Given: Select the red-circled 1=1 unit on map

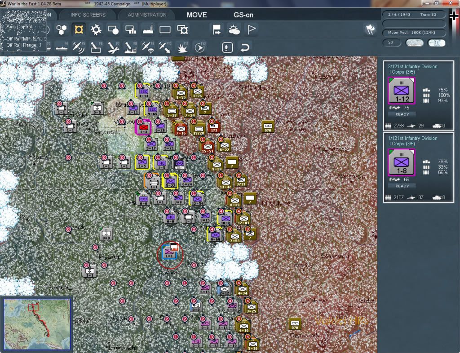Looking at the screenshot, I should point(169,253).
